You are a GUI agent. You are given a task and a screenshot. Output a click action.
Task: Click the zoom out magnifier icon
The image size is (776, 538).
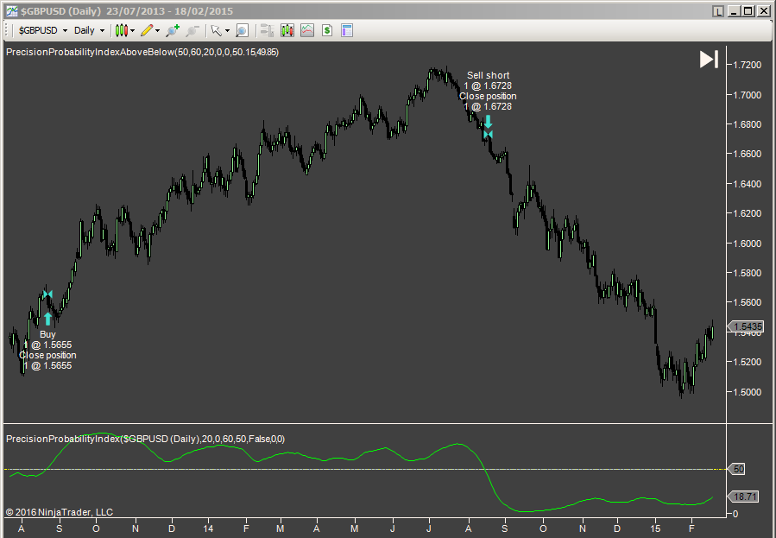192,31
